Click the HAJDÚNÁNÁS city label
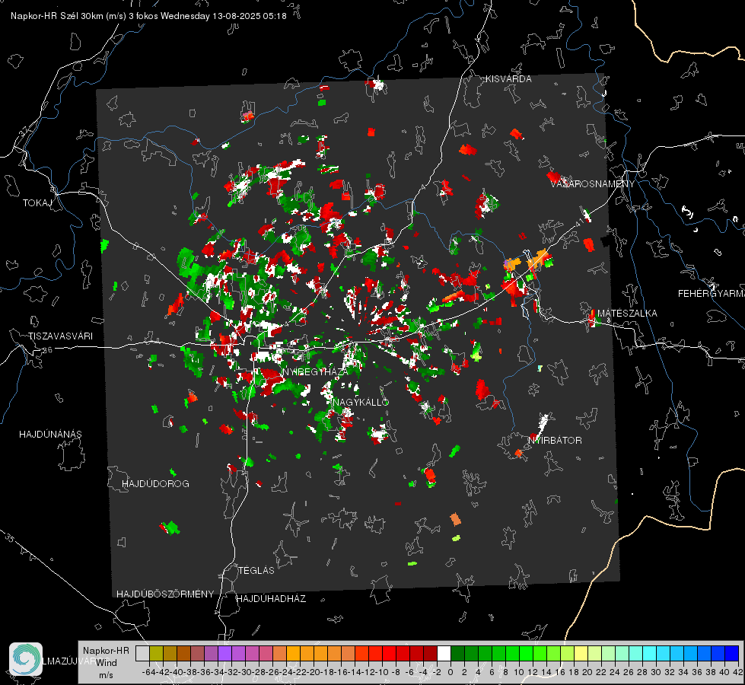 50,435
